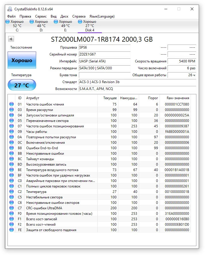Viewport: 205px width, 255px height.
Task: Click the Хорошо health status button
Action: [x=22, y=60]
